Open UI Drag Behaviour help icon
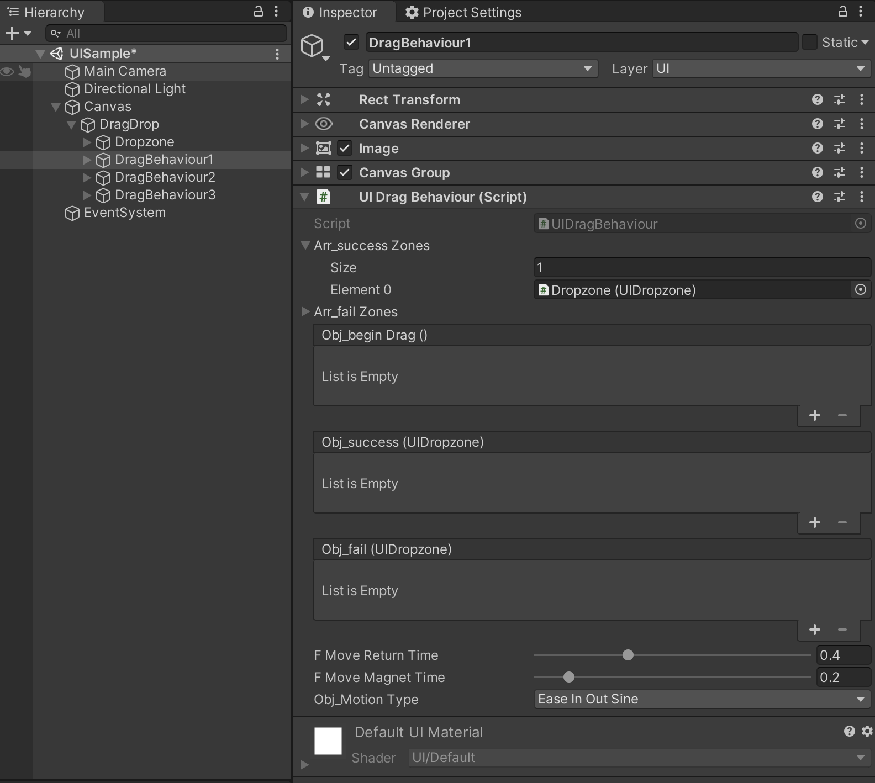The image size is (875, 783). (x=818, y=197)
